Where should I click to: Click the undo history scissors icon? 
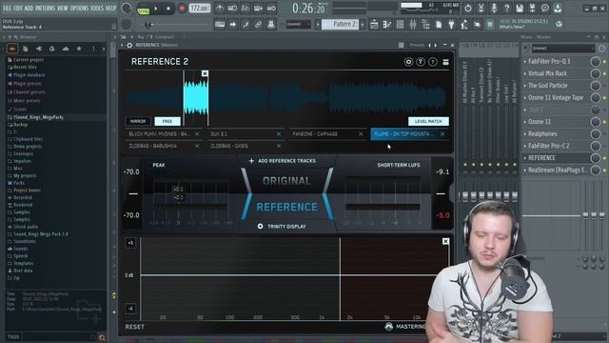click(481, 8)
